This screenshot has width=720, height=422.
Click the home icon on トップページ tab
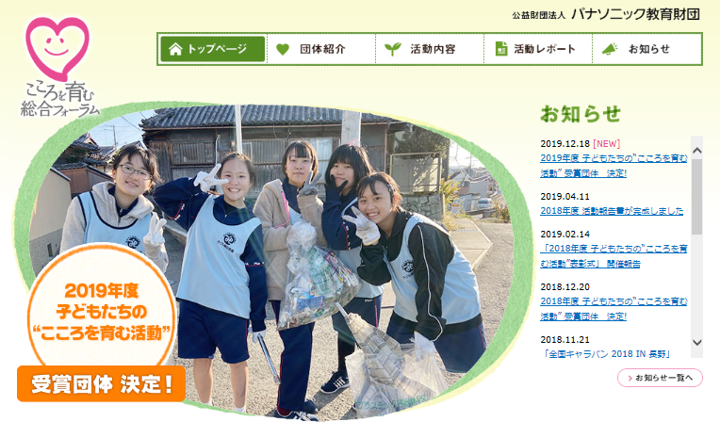175,49
